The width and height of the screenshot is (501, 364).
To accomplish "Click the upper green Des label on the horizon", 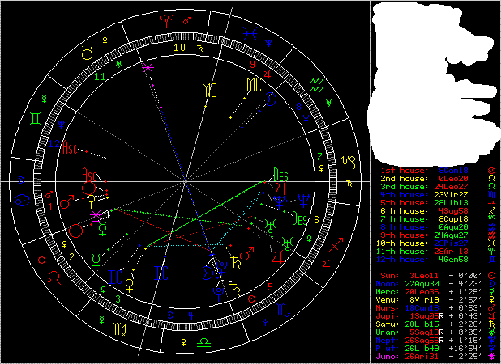I will (281, 174).
